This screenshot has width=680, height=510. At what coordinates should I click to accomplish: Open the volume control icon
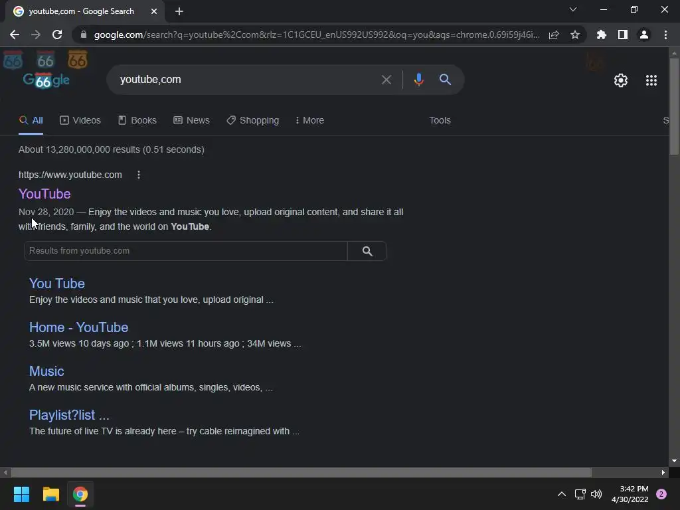coord(596,494)
